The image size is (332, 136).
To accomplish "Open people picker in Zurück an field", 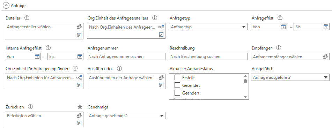I will click(x=79, y=115).
